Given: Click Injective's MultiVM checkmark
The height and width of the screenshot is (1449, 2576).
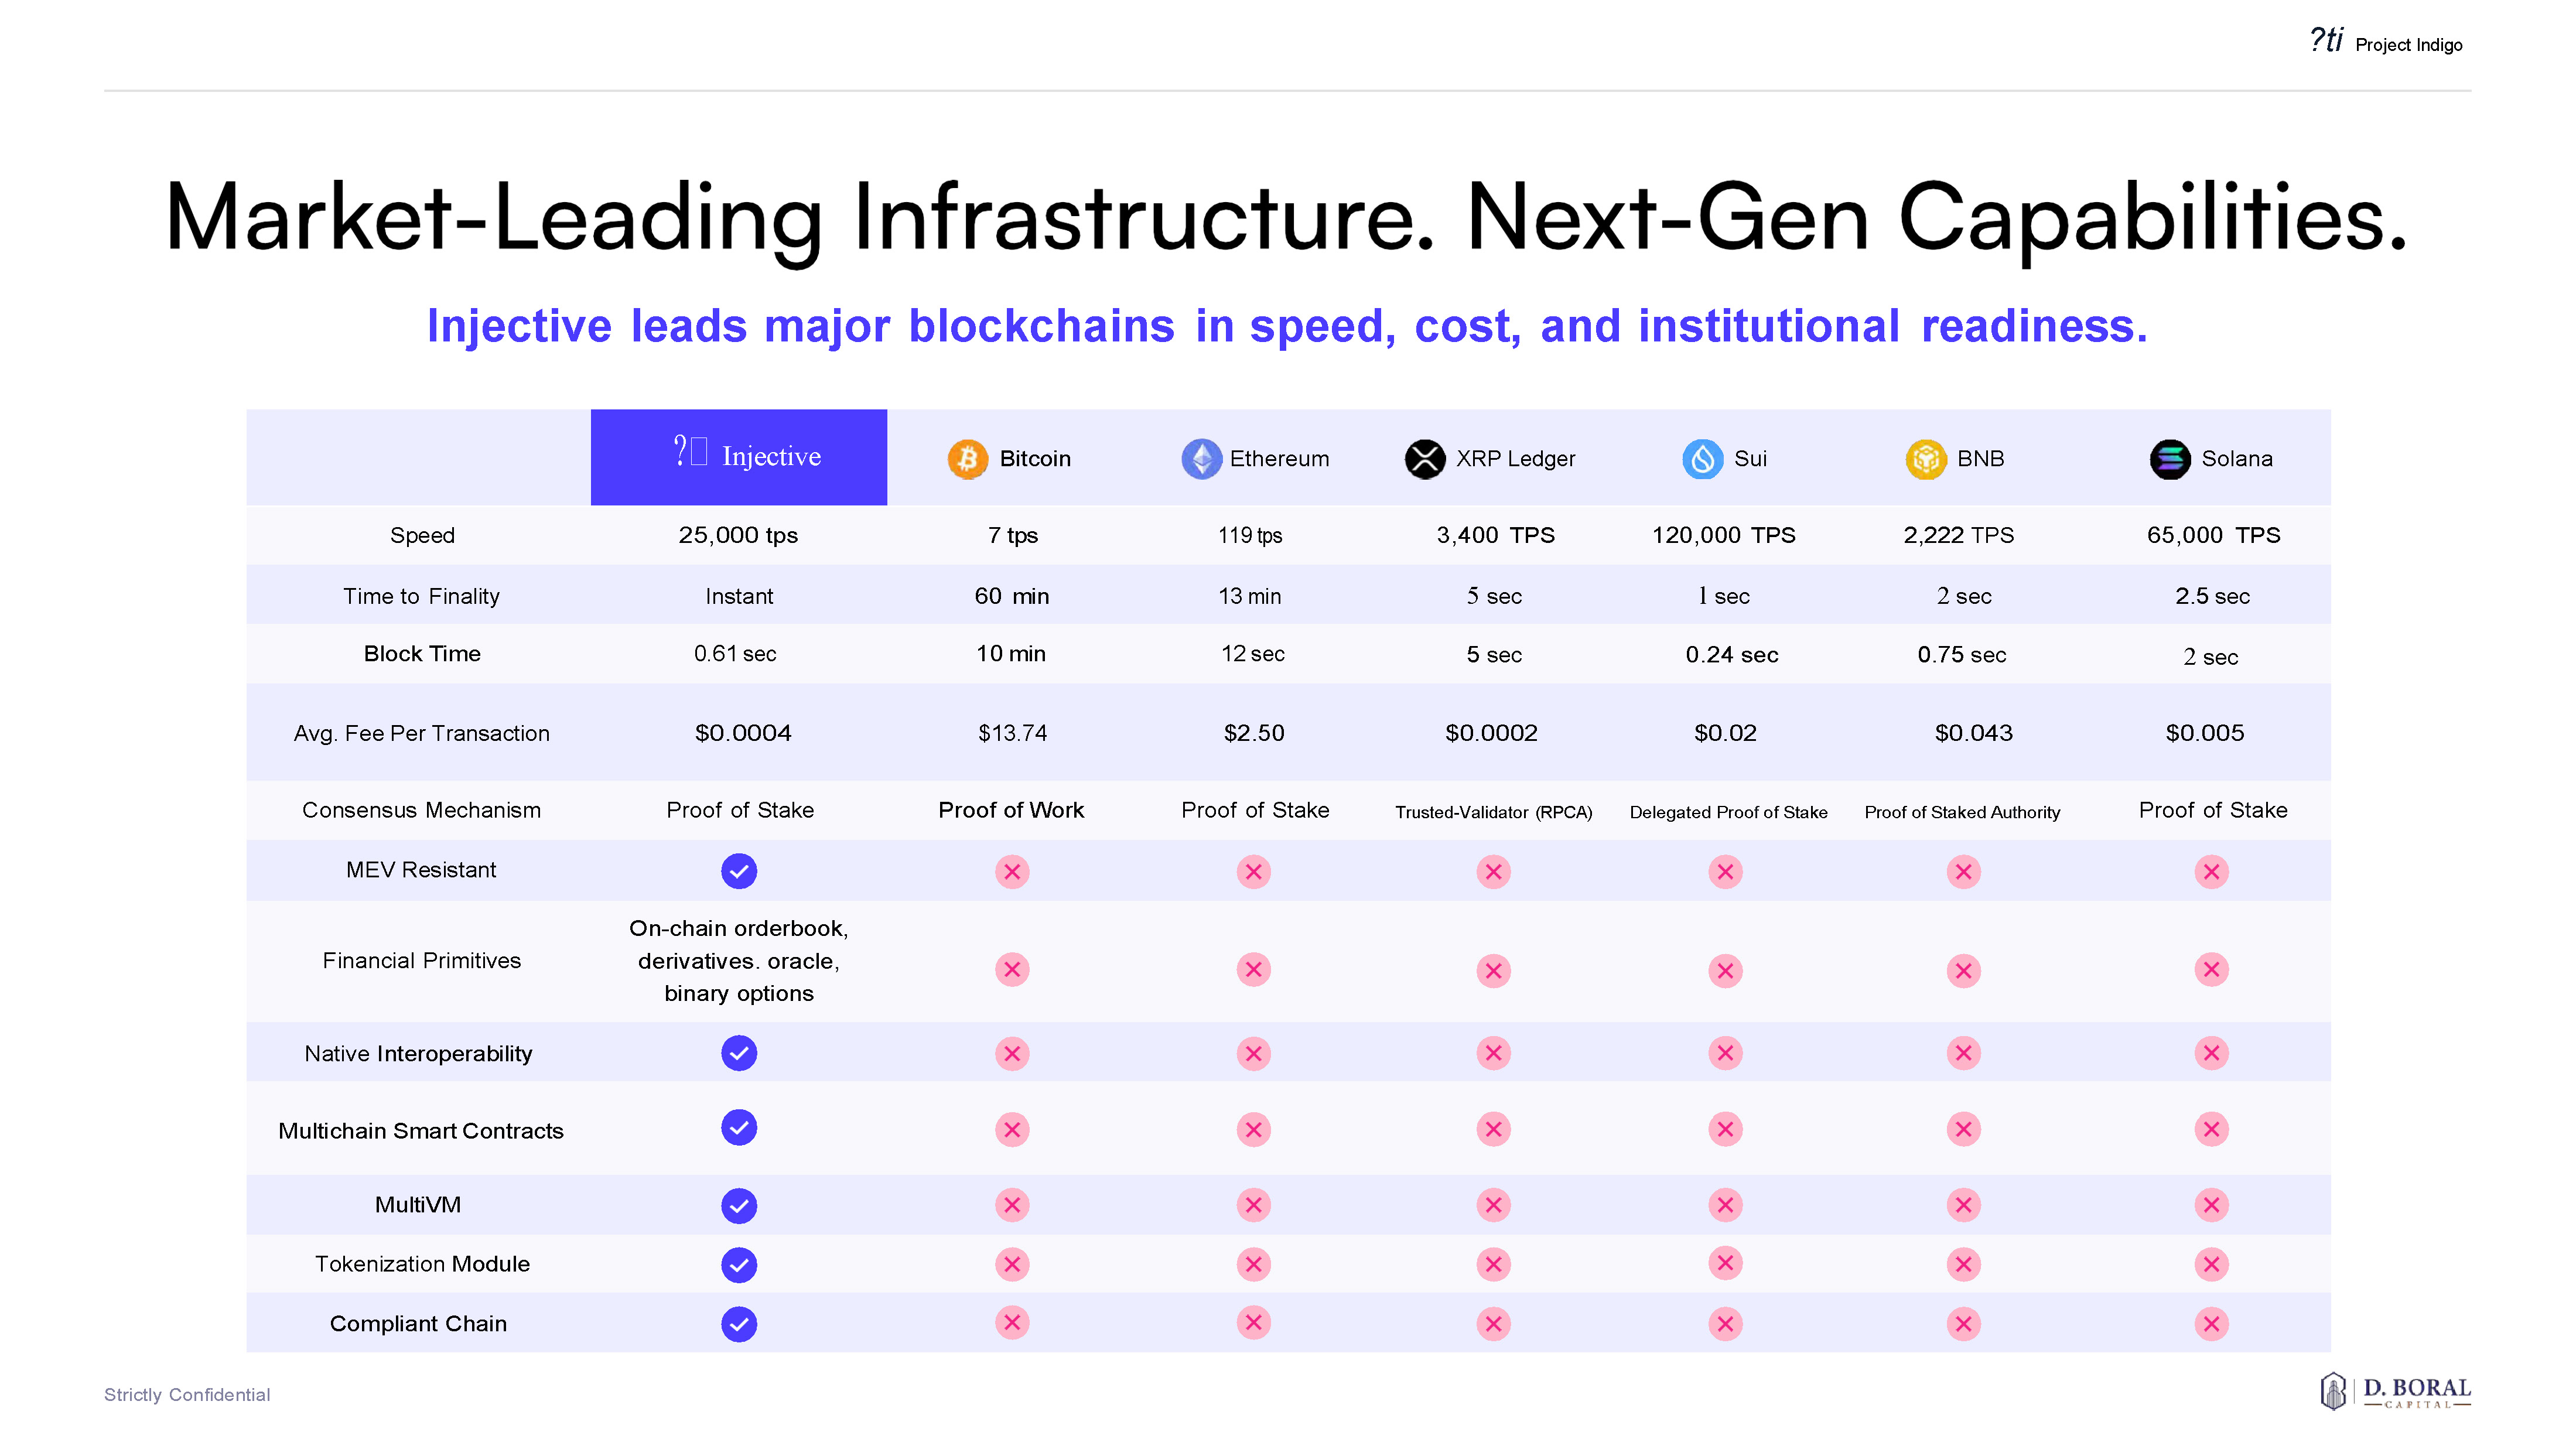Looking at the screenshot, I should click(x=739, y=1205).
